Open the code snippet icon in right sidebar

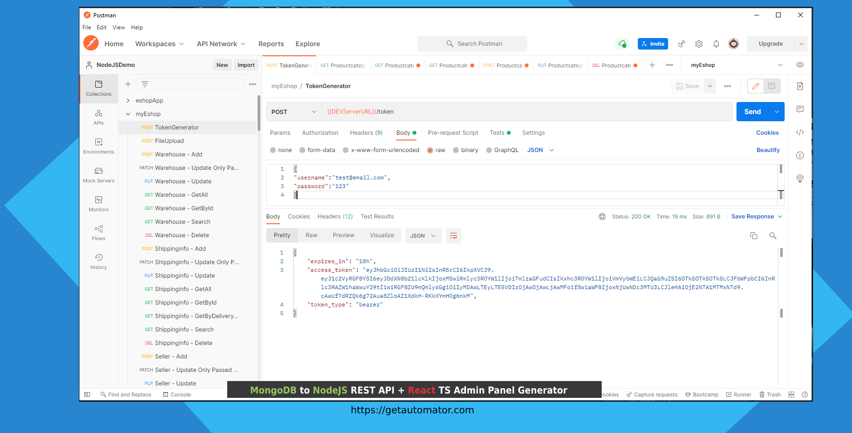tap(800, 132)
